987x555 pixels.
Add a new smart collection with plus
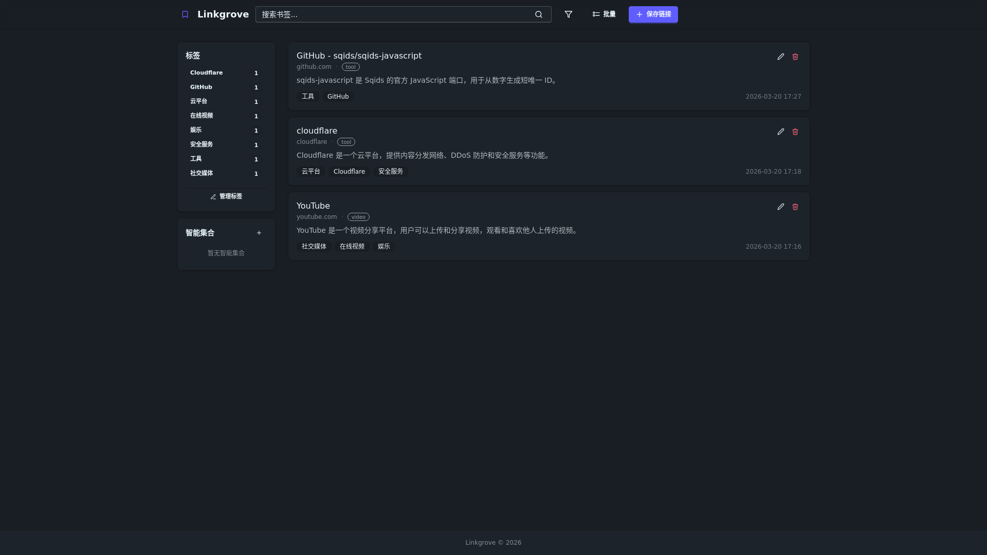(259, 233)
